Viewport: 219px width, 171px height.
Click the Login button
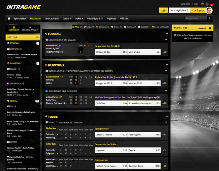click(163, 10)
